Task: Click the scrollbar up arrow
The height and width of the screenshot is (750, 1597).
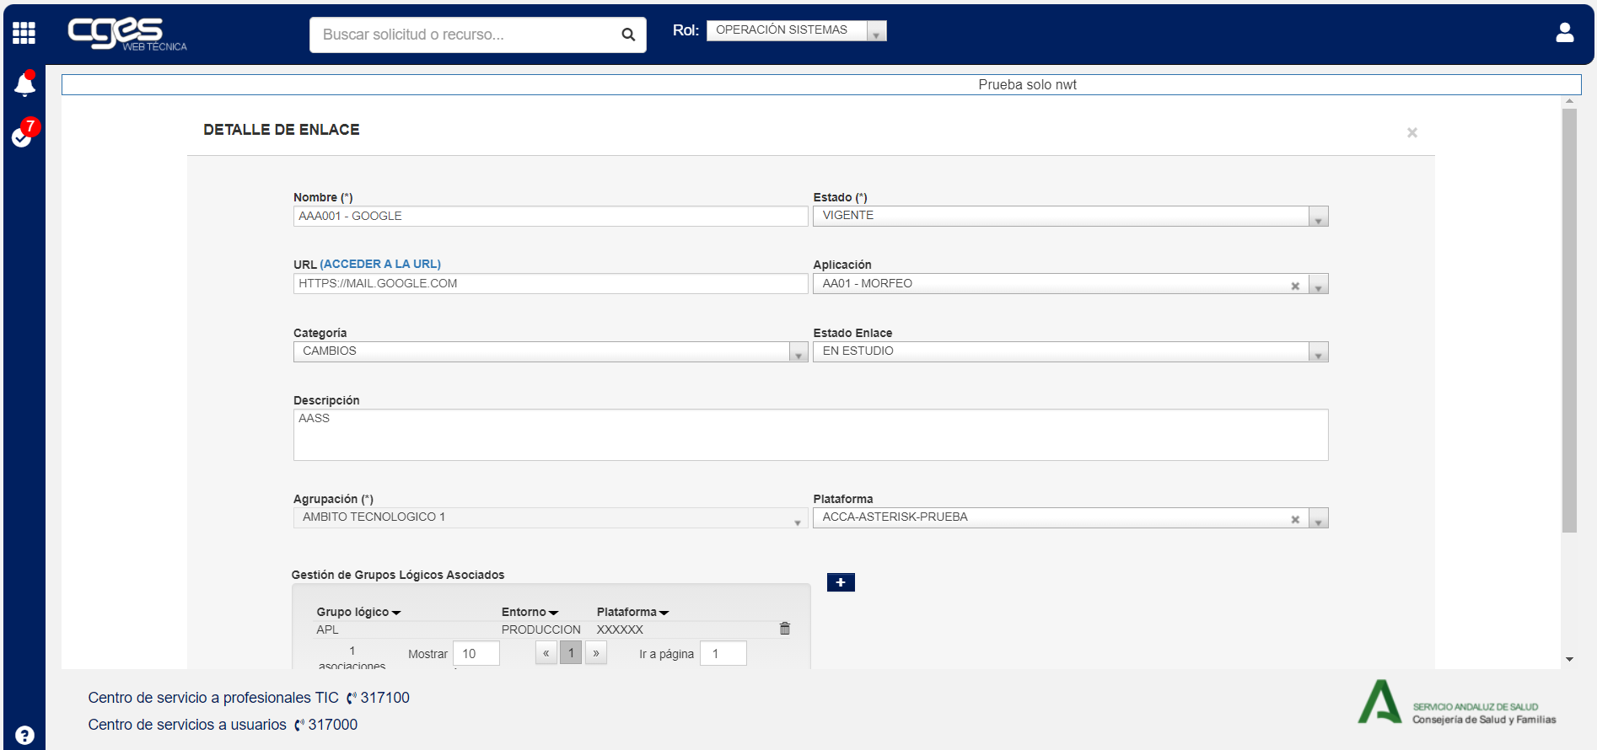Action: point(1569,101)
